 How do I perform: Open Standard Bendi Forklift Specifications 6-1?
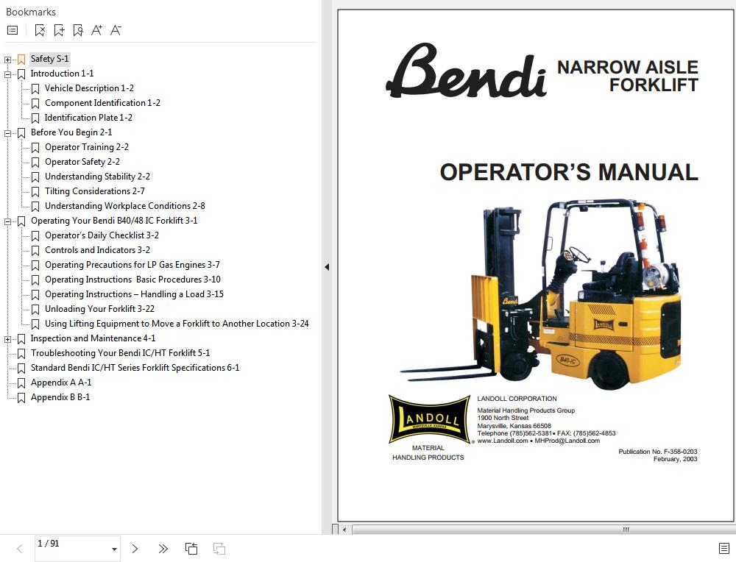pyautogui.click(x=135, y=368)
